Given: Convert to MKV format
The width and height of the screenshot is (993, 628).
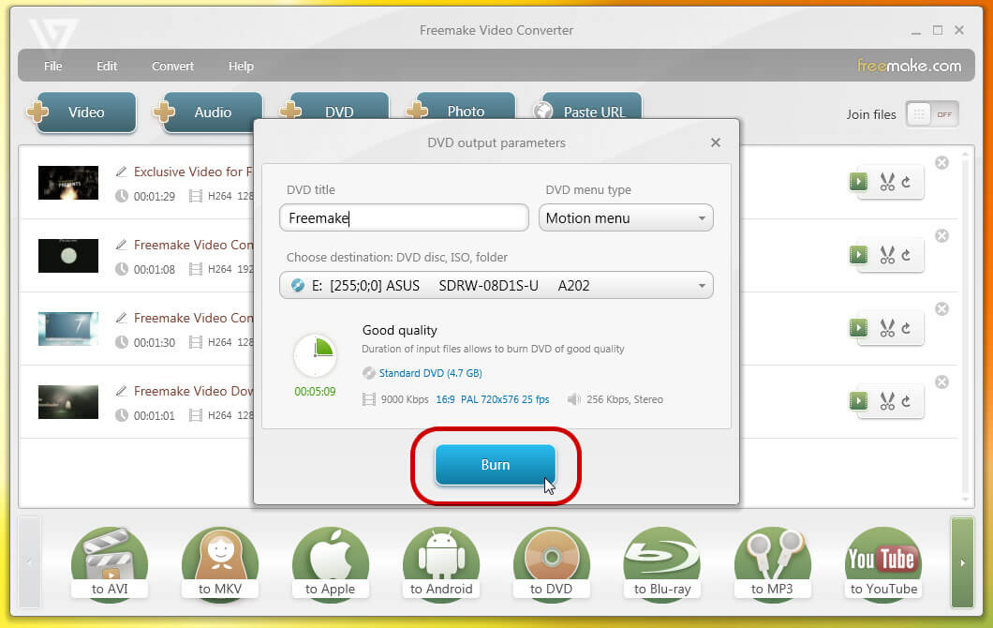Looking at the screenshot, I should click(x=220, y=564).
